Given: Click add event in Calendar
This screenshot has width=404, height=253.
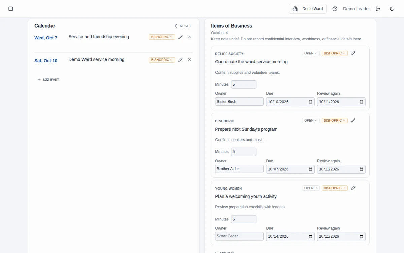Looking at the screenshot, I should pos(48,79).
